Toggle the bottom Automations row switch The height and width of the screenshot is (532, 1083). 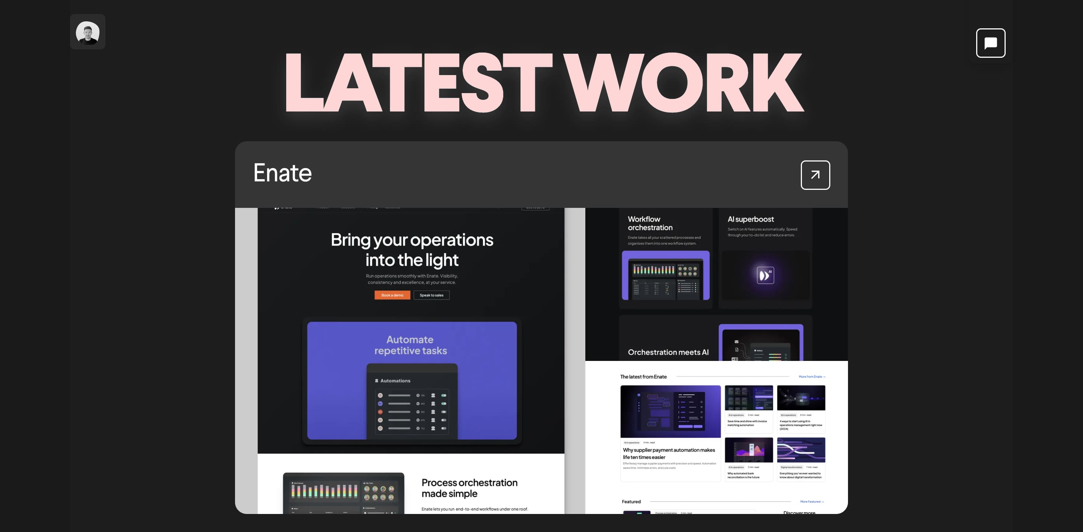(x=444, y=428)
